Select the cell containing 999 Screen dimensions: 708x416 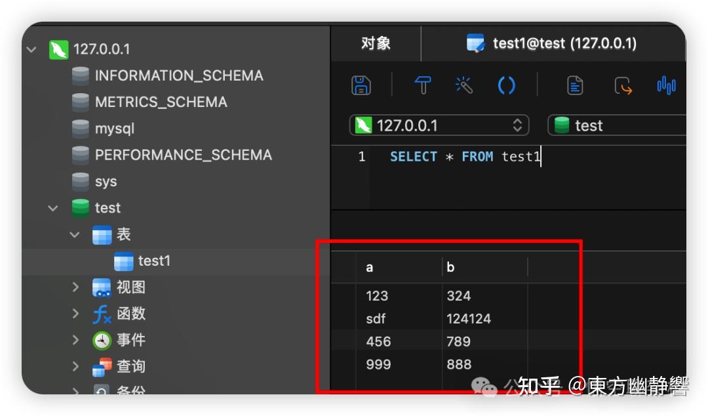pos(399,364)
